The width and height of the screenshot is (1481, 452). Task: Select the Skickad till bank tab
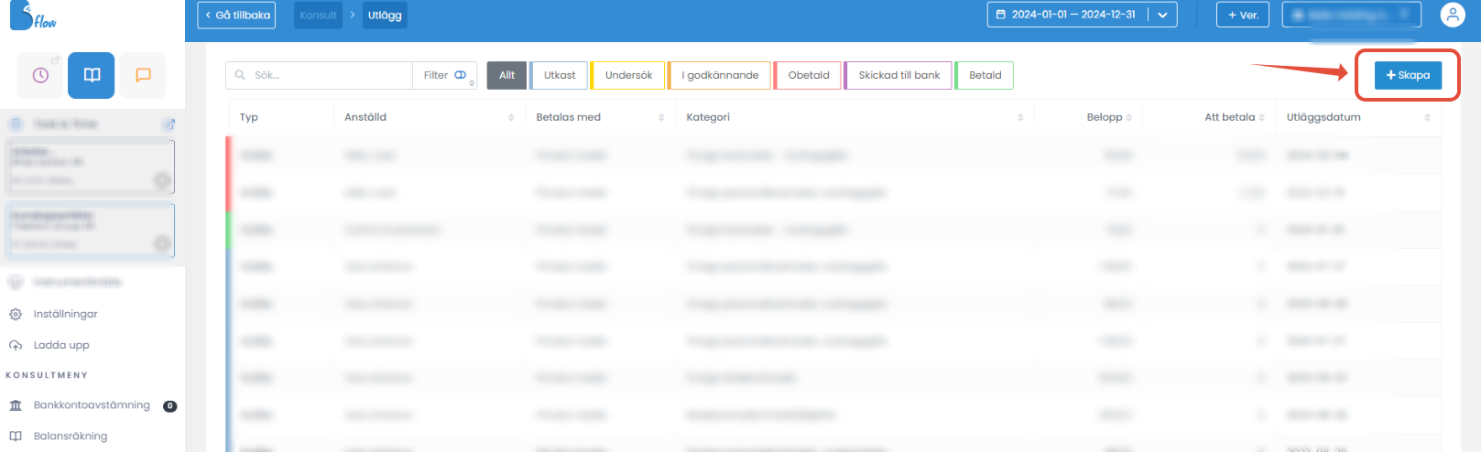point(898,75)
